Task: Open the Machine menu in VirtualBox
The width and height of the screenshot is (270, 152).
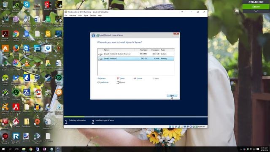Action: (73, 16)
